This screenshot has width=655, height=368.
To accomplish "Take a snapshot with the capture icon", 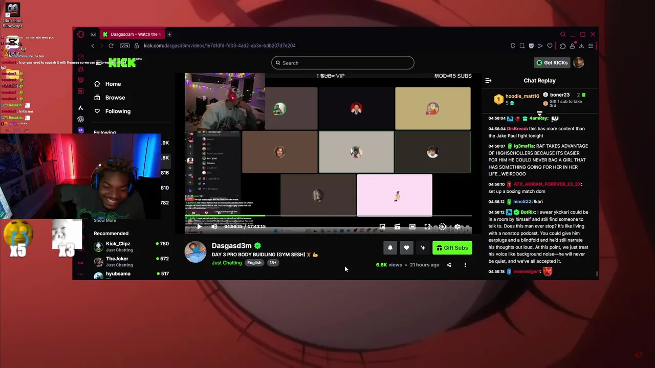I will 522,45.
